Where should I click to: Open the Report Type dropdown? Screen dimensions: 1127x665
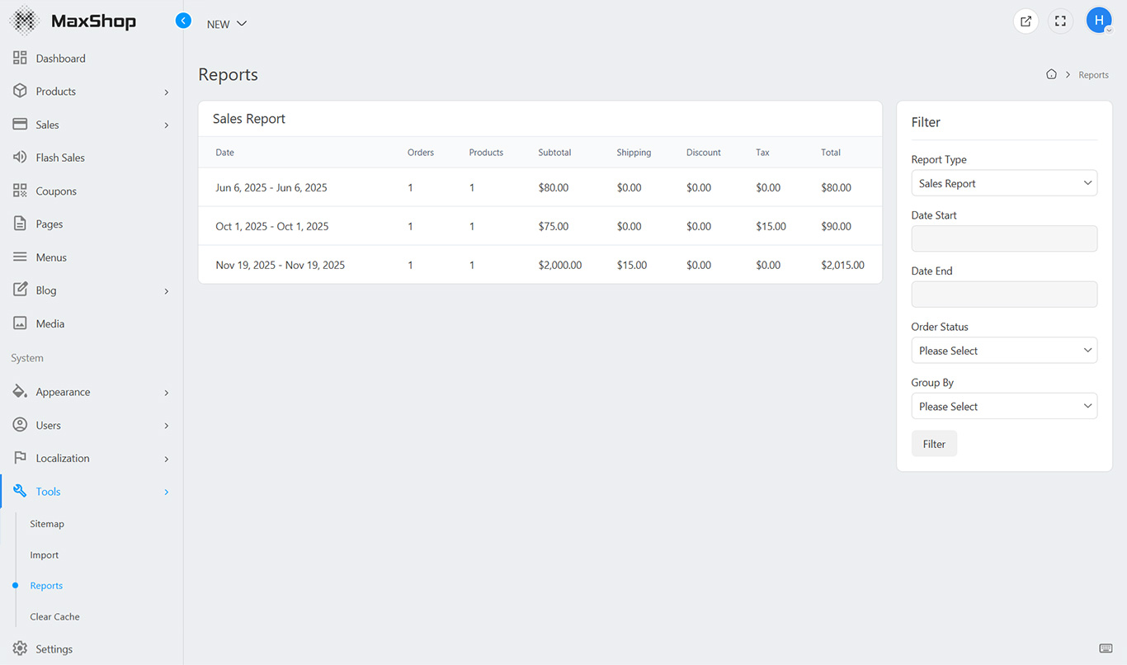[1004, 183]
